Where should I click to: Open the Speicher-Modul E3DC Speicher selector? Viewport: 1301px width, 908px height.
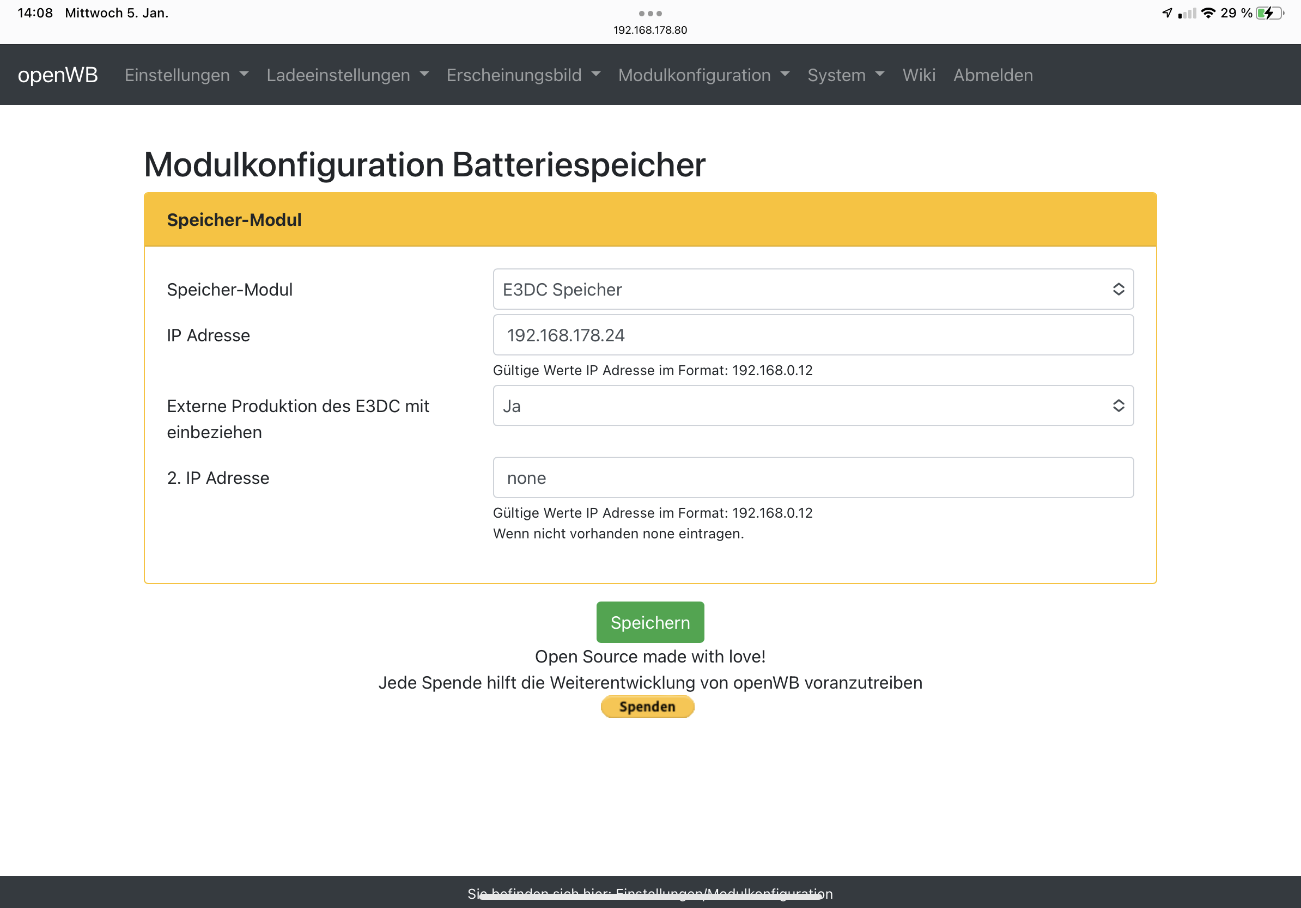[812, 289]
